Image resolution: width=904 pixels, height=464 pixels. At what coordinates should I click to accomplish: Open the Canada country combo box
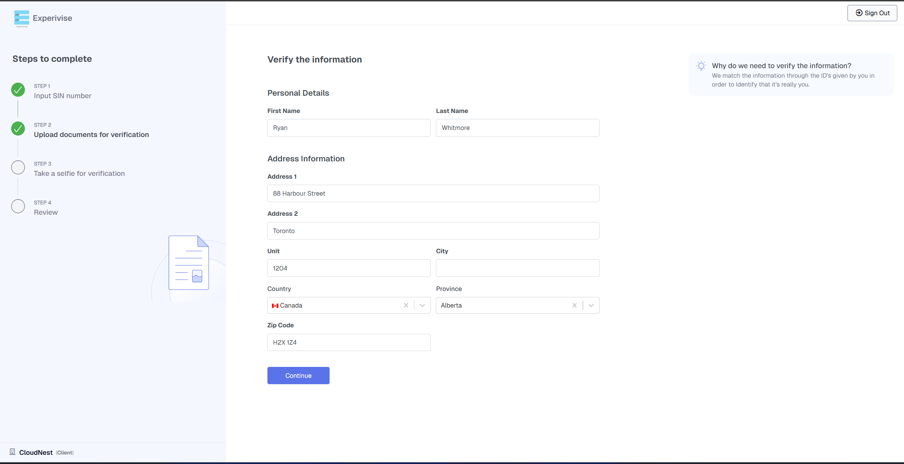click(336, 305)
